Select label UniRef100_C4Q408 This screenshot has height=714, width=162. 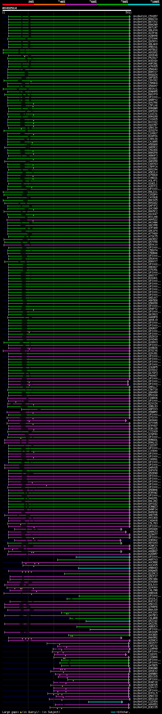[x=145, y=520]
